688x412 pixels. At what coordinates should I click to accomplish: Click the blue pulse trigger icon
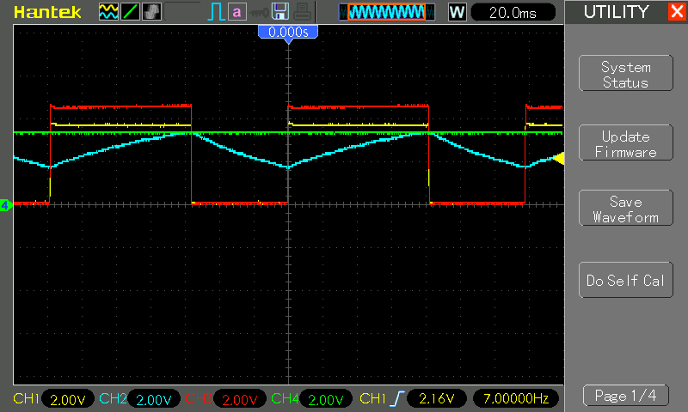click(215, 12)
